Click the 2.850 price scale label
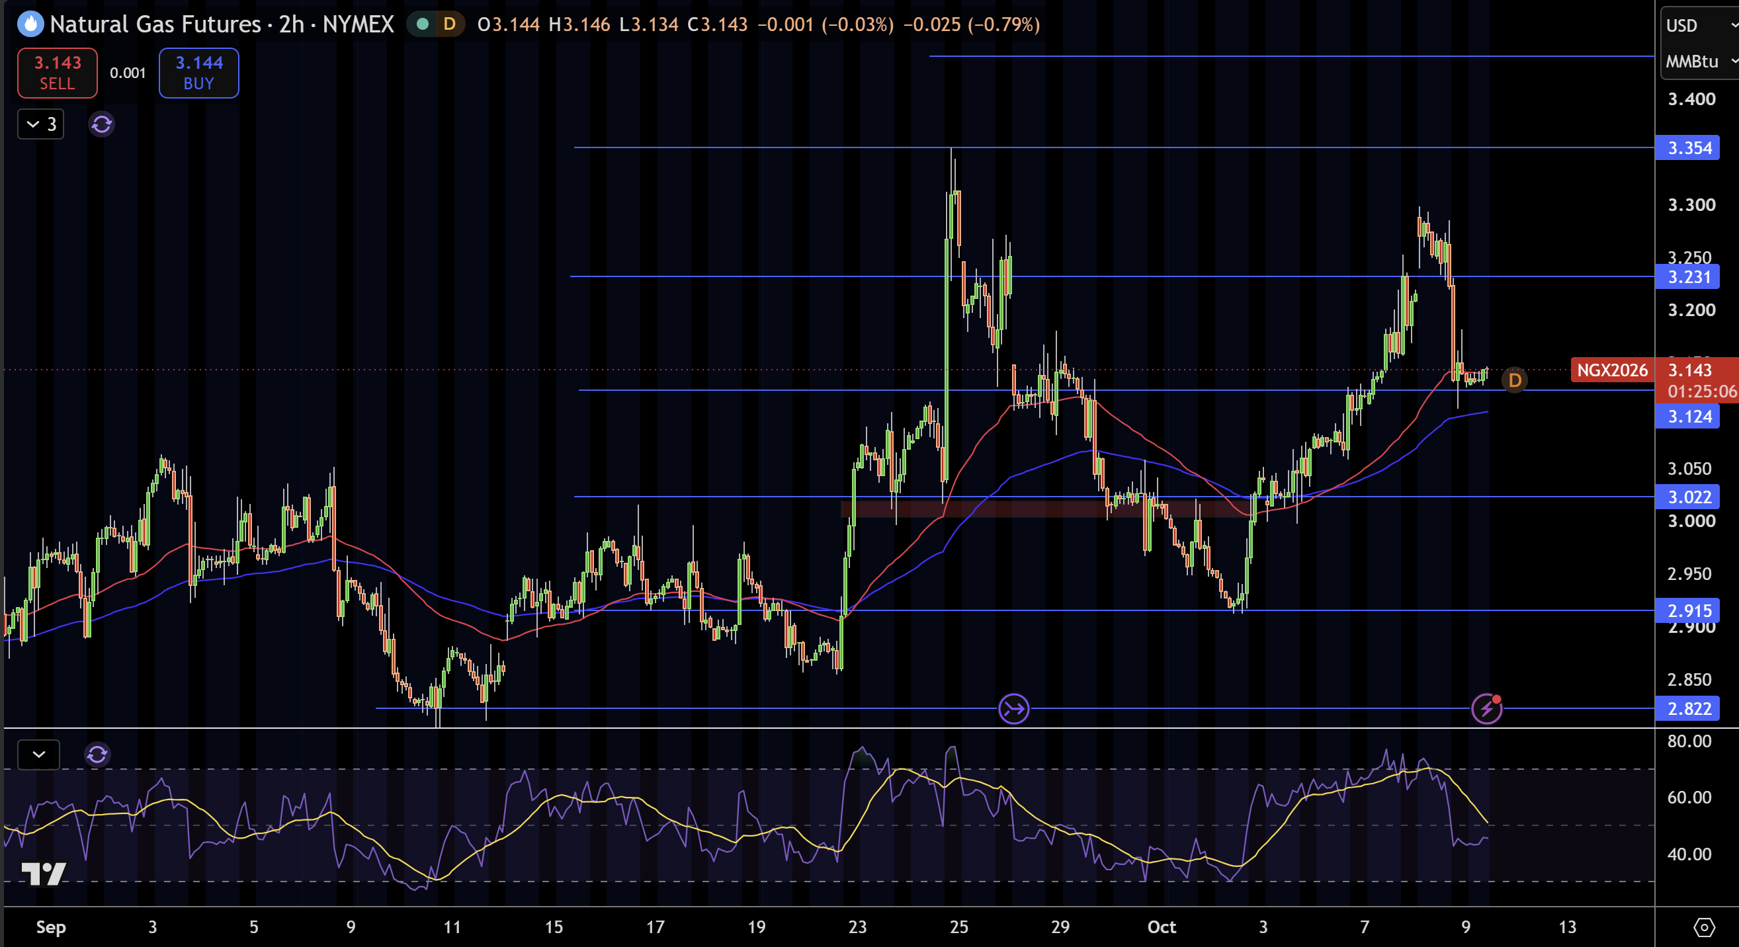 (1689, 679)
